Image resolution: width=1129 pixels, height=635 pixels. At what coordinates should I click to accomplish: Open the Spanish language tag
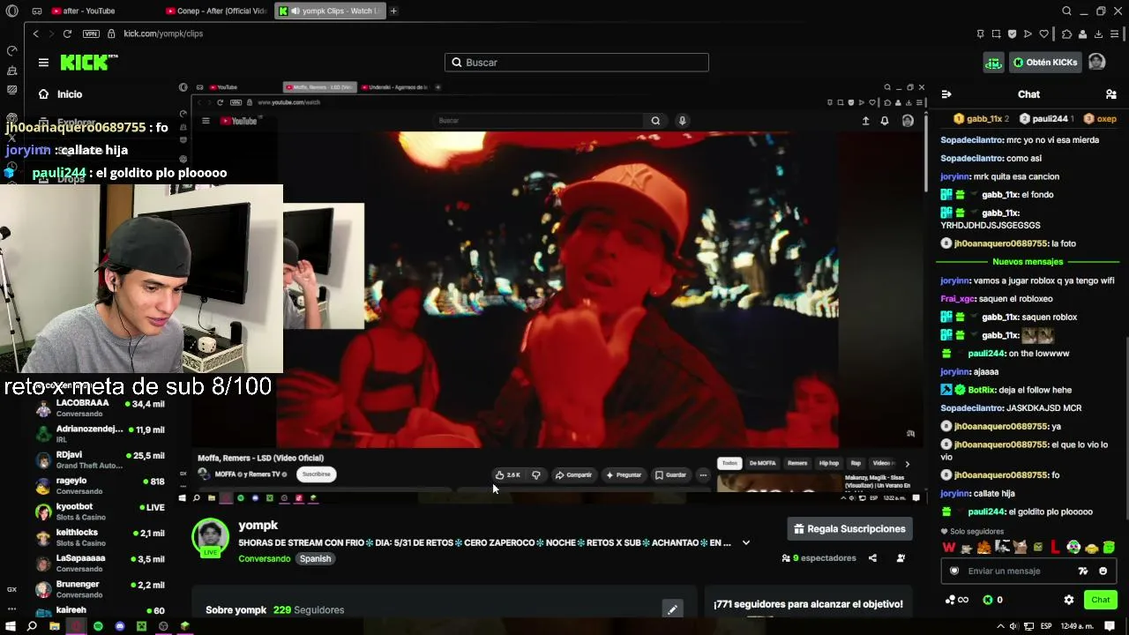pyautogui.click(x=315, y=558)
